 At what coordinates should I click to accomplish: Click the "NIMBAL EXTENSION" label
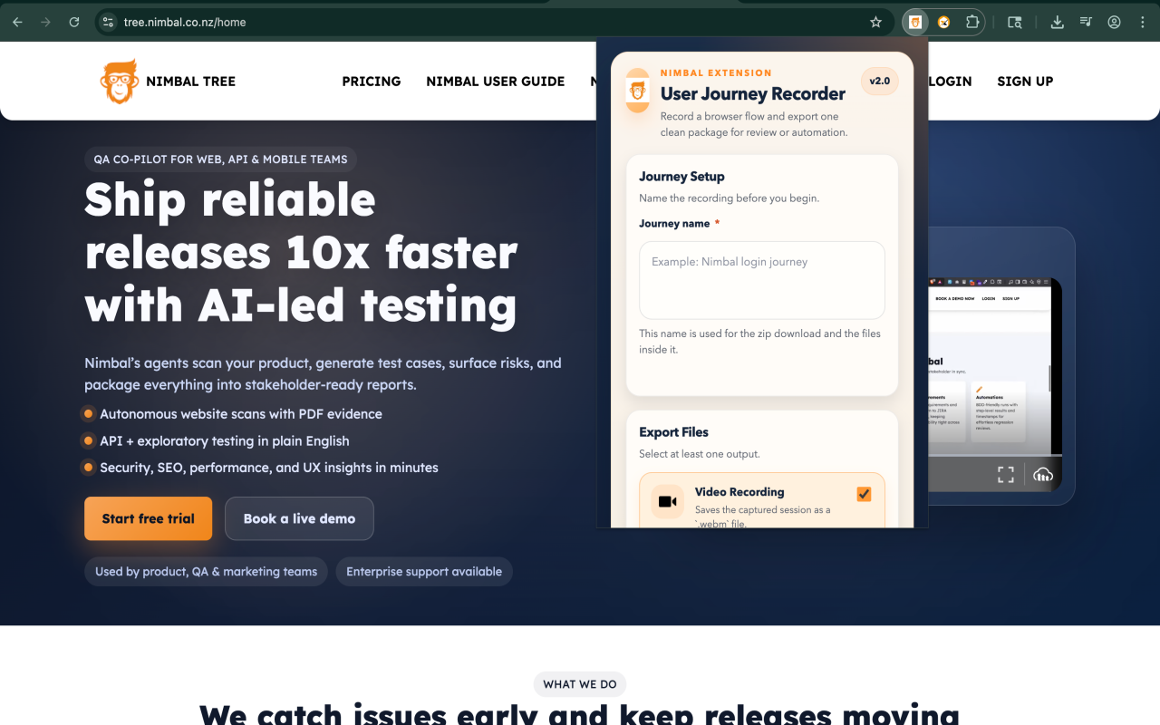point(716,73)
